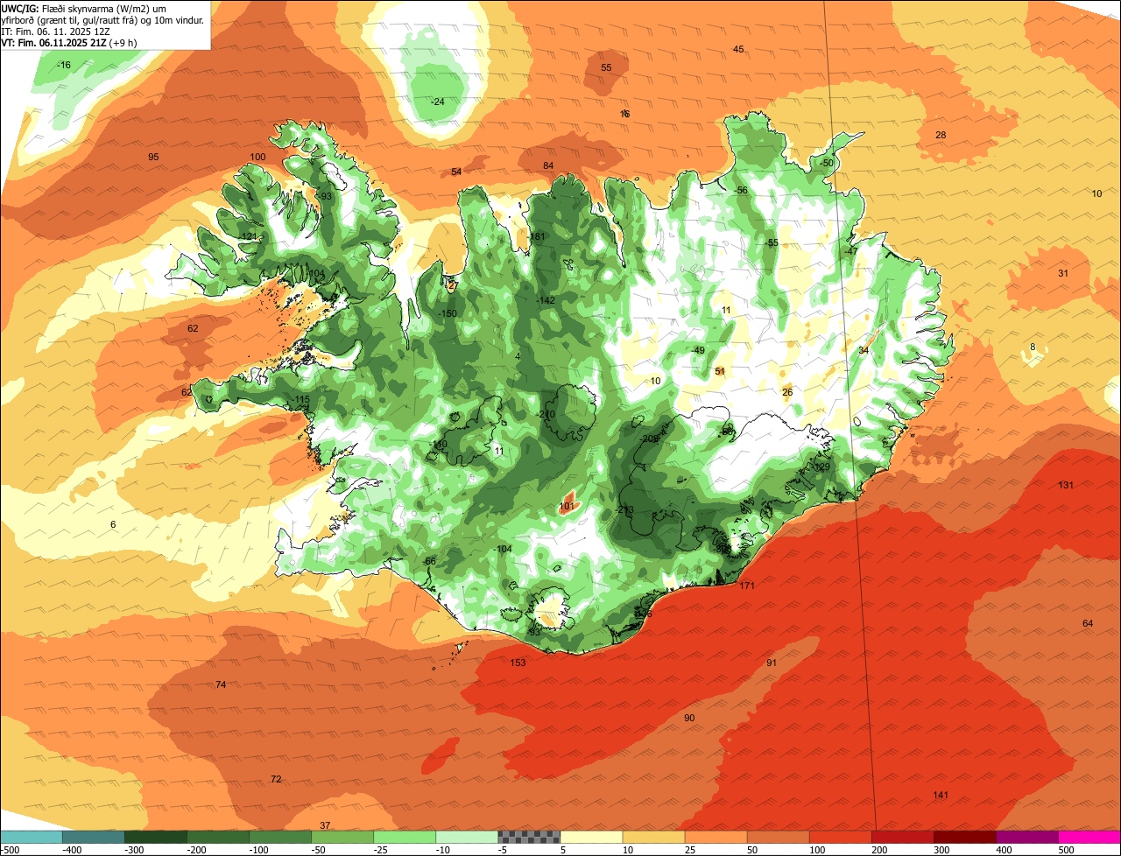Viewport: 1121px width, 856px height.
Task: Click the "-56" flux value on the map
Action: pos(741,190)
